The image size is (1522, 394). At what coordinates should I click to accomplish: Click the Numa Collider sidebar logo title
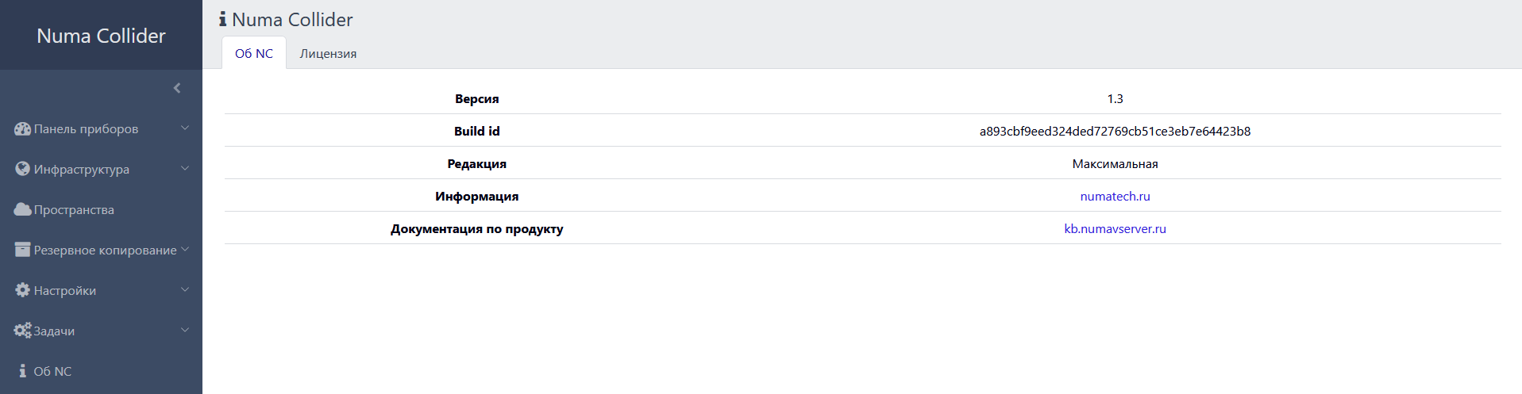pyautogui.click(x=101, y=36)
